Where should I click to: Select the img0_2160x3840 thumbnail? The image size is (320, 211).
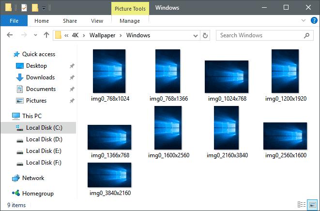[227, 128]
